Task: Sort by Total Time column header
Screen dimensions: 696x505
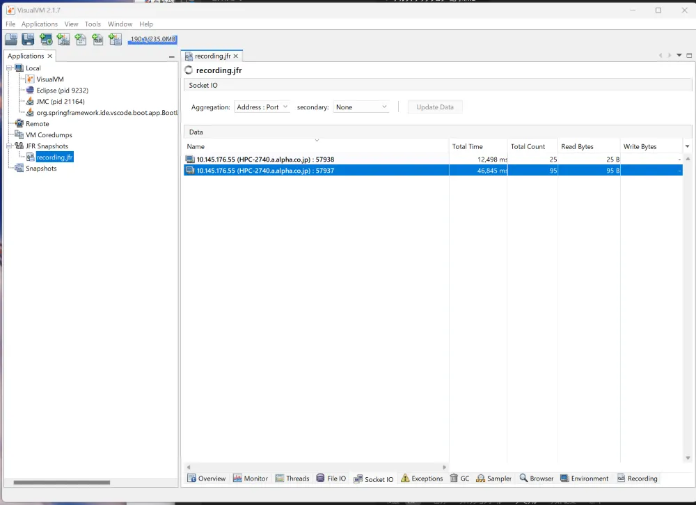Action: pos(478,146)
